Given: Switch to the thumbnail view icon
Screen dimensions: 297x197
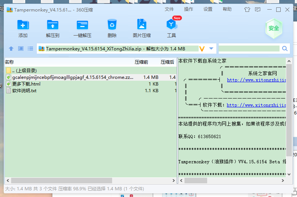Looking at the screenshot, I should point(21,49).
